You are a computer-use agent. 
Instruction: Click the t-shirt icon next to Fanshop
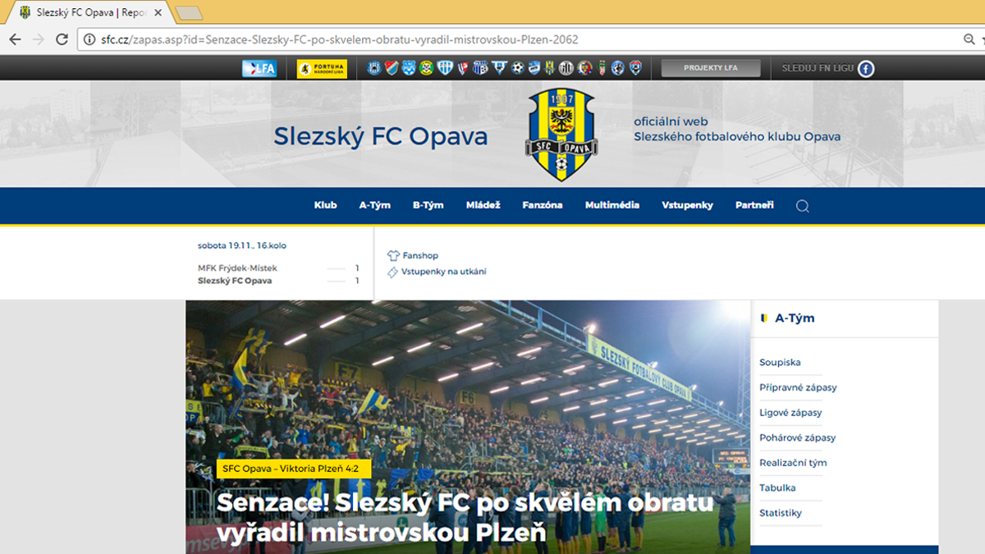[392, 255]
